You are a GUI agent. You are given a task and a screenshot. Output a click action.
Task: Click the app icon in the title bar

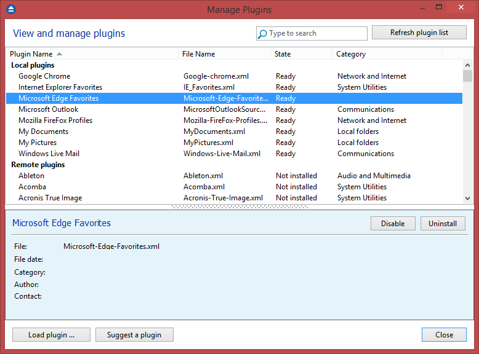coord(11,9)
